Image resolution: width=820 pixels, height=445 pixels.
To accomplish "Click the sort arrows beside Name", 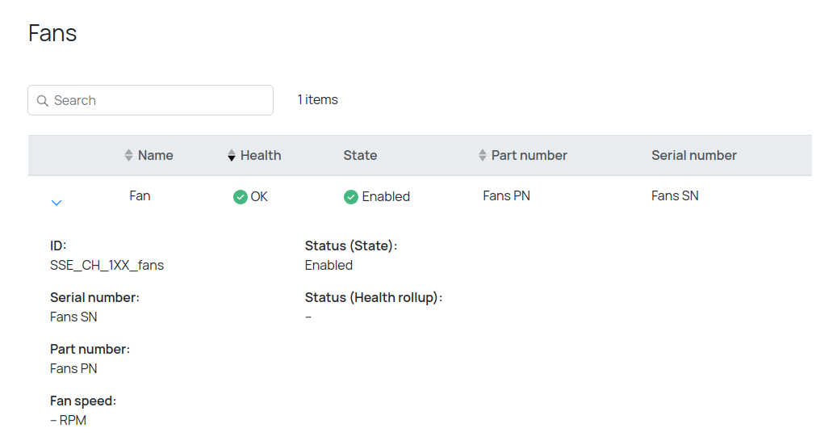I will pos(128,155).
